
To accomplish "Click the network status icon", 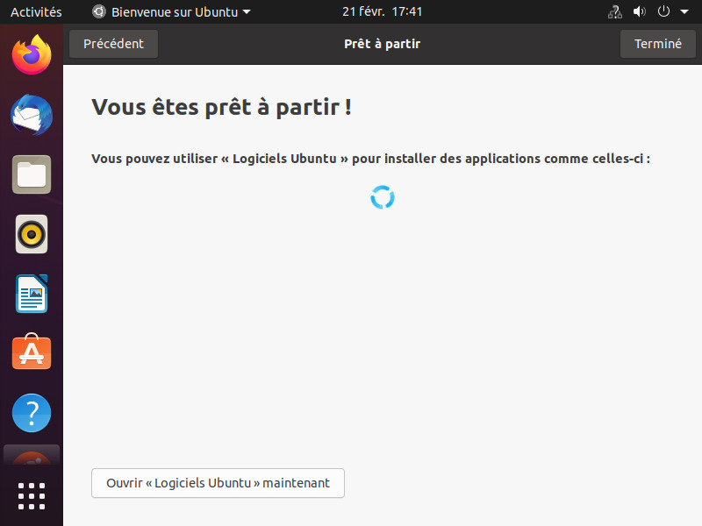I will pos(614,12).
